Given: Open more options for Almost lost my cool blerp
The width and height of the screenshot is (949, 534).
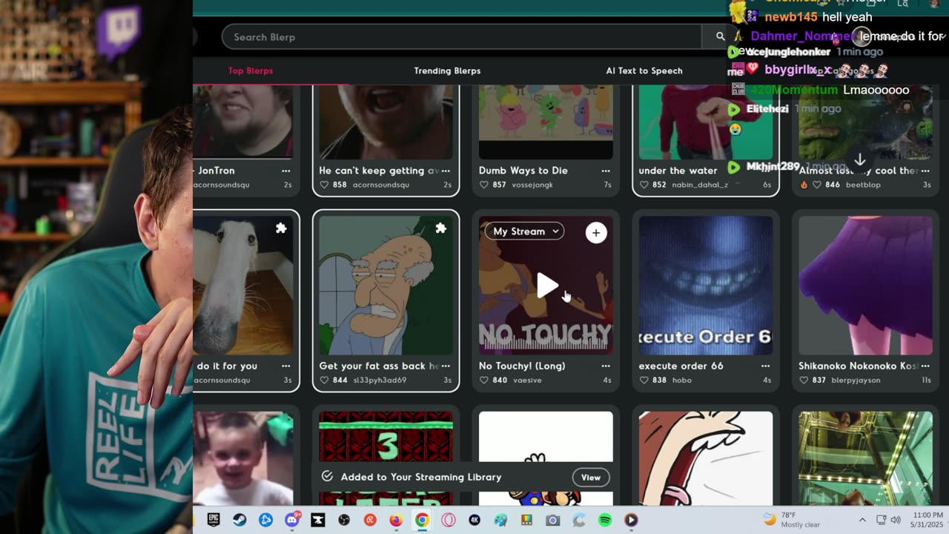Looking at the screenshot, I should (925, 171).
